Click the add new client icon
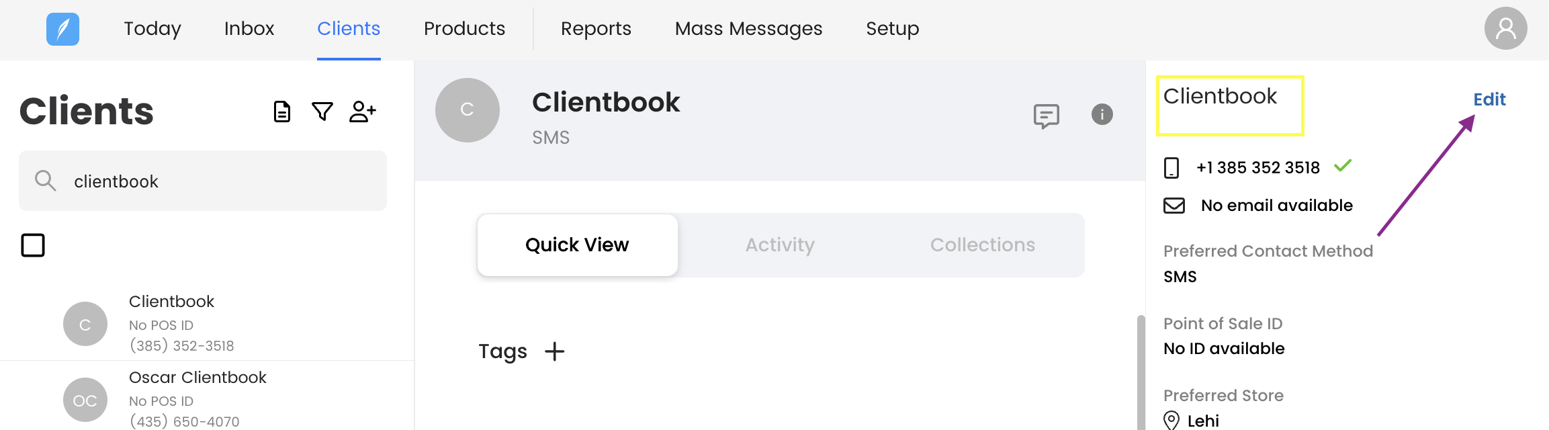The height and width of the screenshot is (430, 1549). (x=363, y=112)
